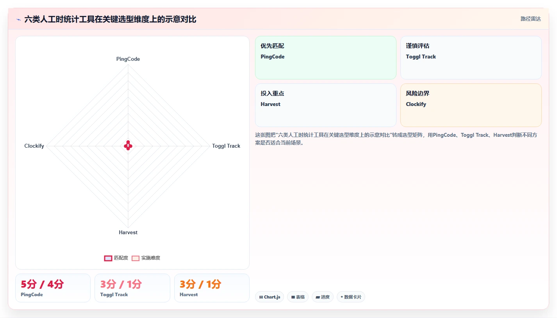Open the 谨慎评估 Toggl Track card
Viewport: 557px width, 318px height.
[471, 58]
